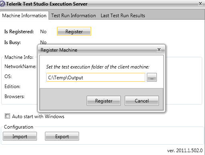Click the 'No' value next to Is Registered
This screenshot has width=205, height=155.
click(43, 32)
